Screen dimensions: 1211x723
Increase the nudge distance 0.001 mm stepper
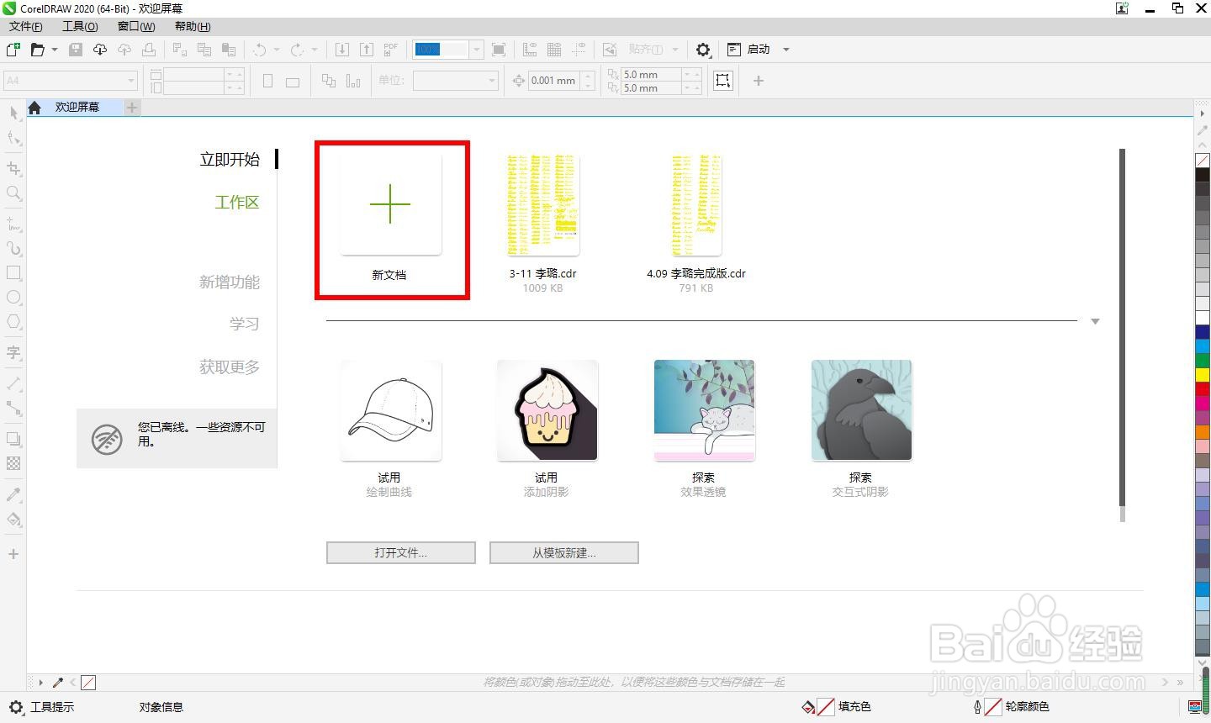pos(589,77)
